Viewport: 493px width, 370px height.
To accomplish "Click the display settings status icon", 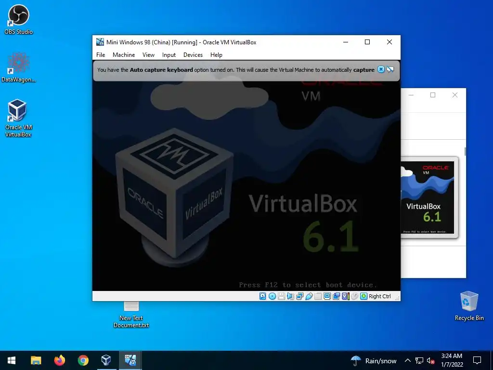I will click(327, 296).
